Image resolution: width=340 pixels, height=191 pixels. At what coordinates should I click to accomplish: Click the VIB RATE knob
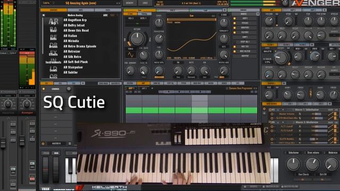[143, 55]
